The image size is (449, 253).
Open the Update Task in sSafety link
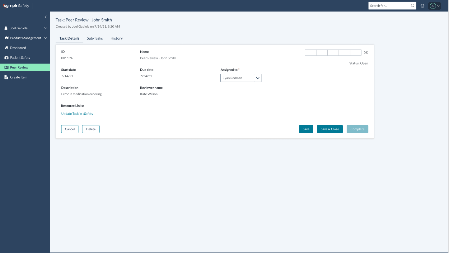click(x=77, y=114)
